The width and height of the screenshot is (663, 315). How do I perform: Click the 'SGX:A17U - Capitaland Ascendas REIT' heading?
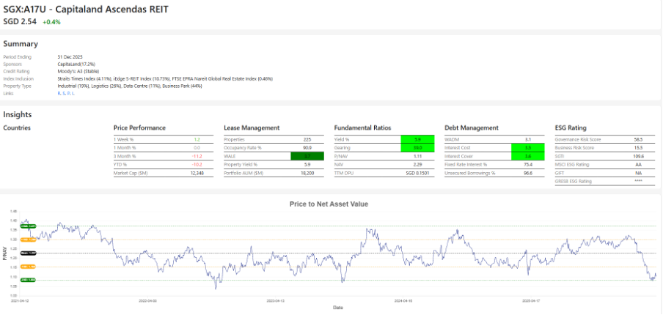[86, 10]
